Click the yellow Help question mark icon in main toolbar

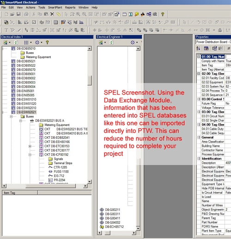(x=163, y=14)
